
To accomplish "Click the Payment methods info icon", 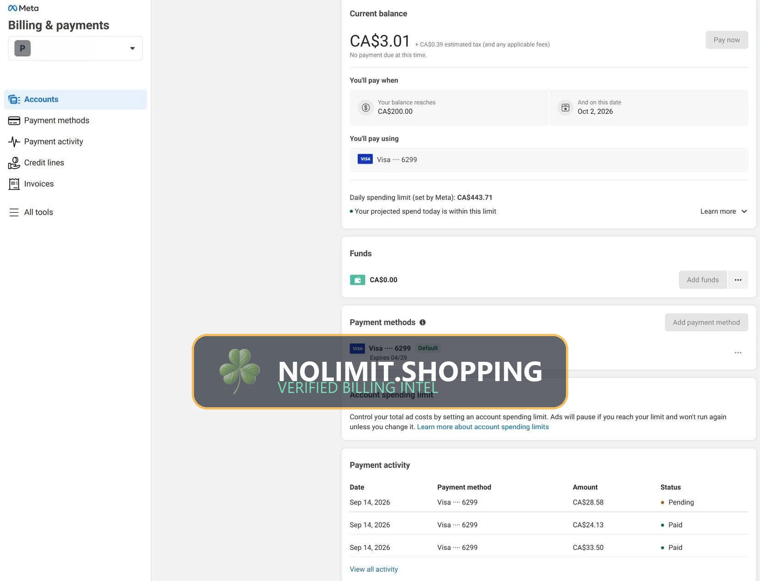I will tap(422, 322).
